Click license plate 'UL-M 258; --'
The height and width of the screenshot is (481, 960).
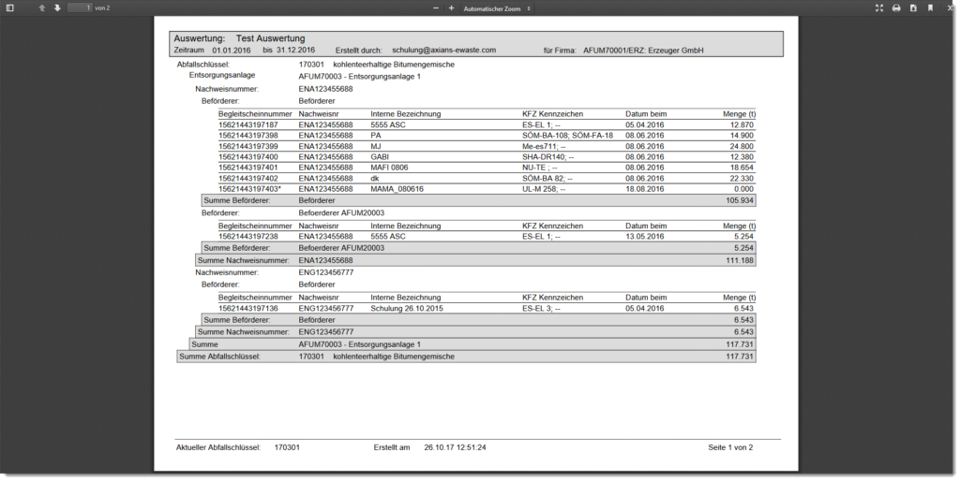544,189
